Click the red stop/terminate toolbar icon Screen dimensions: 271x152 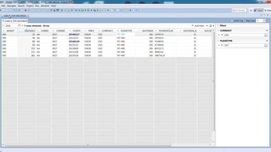[25, 10]
